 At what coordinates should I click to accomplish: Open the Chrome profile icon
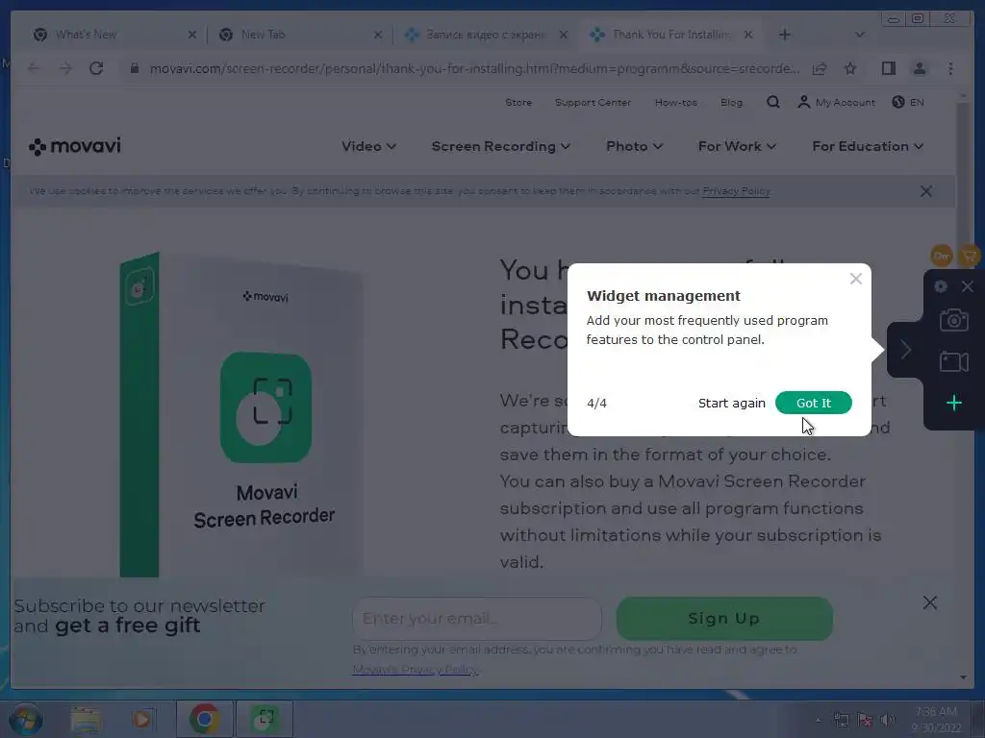click(x=919, y=68)
